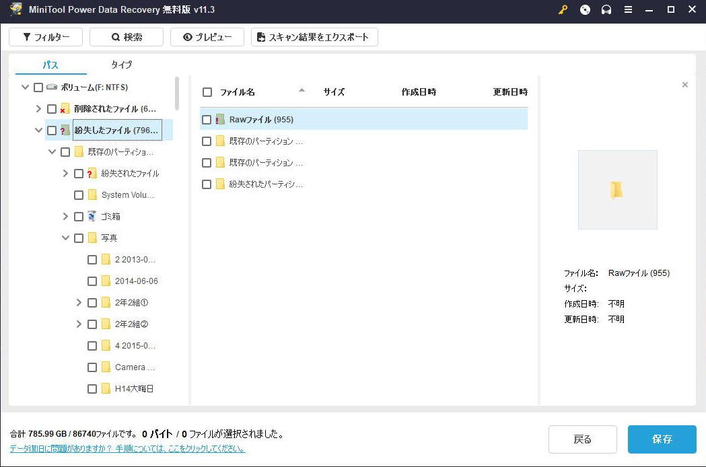The height and width of the screenshot is (467, 706).
Task: Select the 検索 search tool
Action: pos(127,37)
